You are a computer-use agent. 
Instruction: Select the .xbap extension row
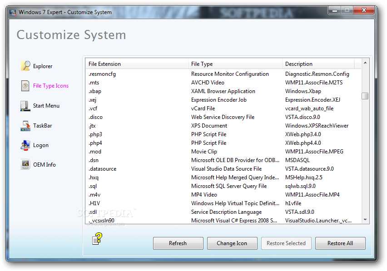click(223, 91)
